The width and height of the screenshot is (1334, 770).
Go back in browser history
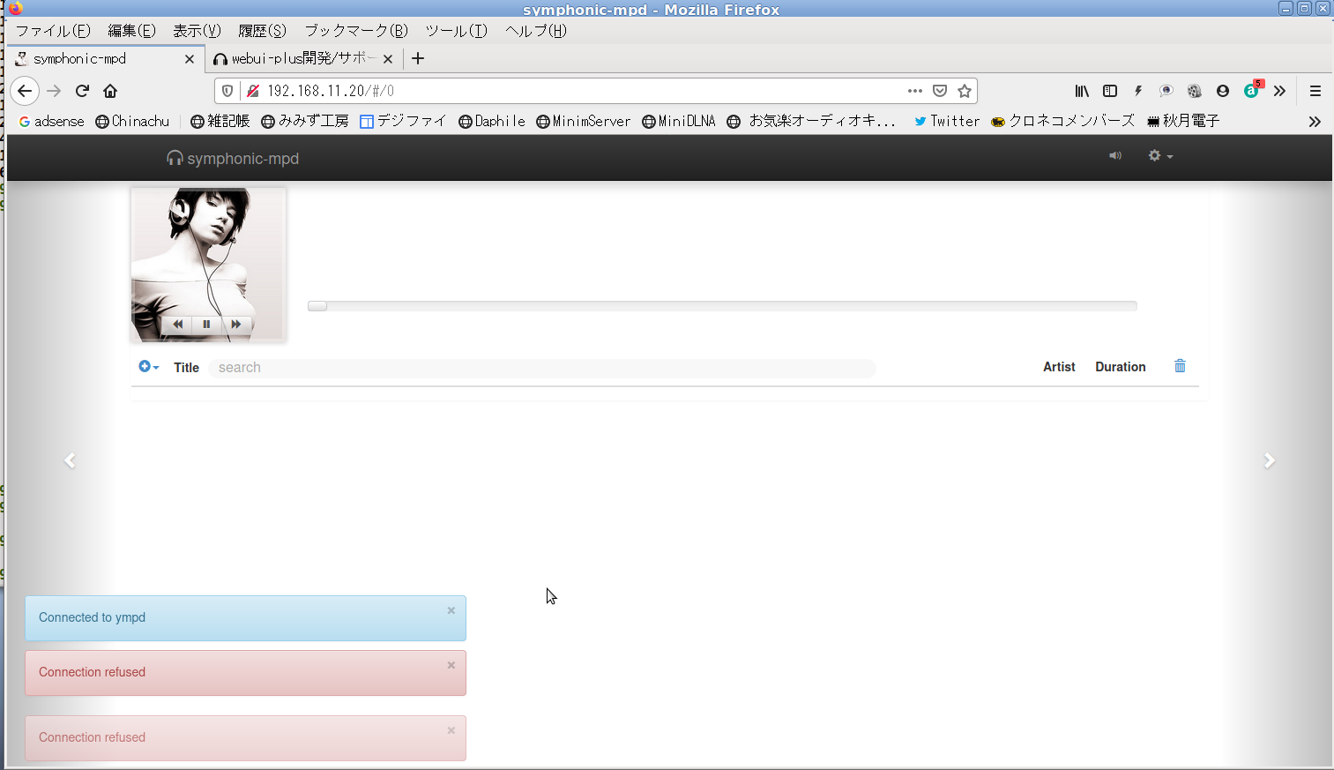pyautogui.click(x=25, y=91)
